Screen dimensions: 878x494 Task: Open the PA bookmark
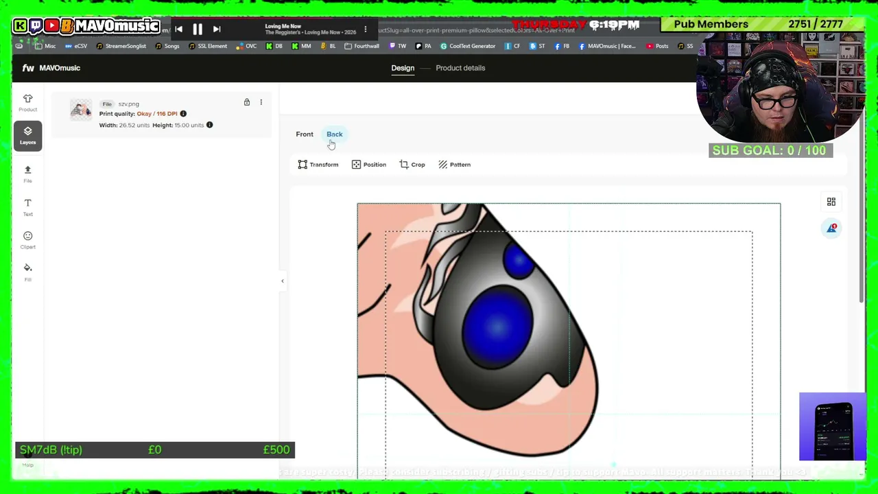[423, 46]
